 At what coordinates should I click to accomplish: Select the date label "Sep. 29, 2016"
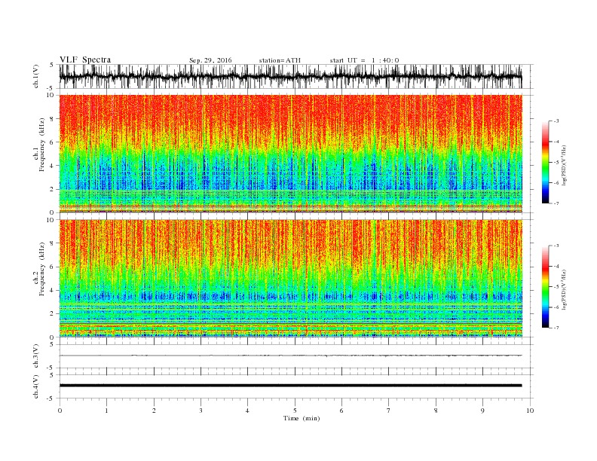(x=210, y=60)
